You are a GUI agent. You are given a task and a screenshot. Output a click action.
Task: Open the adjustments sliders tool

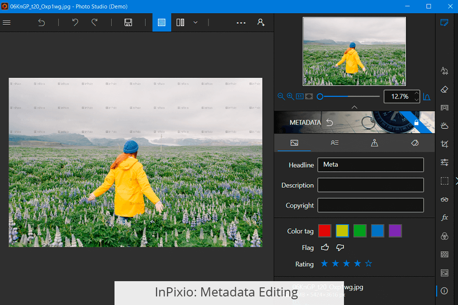coord(445,163)
